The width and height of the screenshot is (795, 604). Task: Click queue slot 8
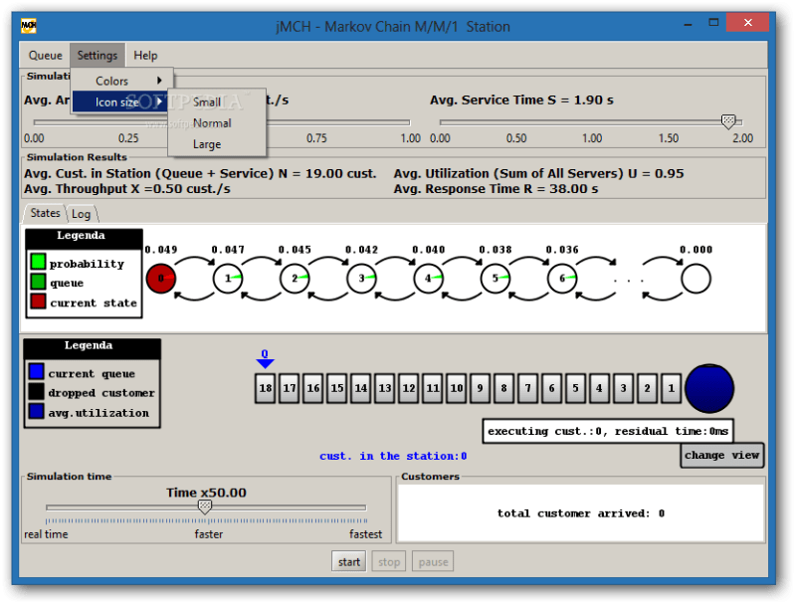coord(504,388)
